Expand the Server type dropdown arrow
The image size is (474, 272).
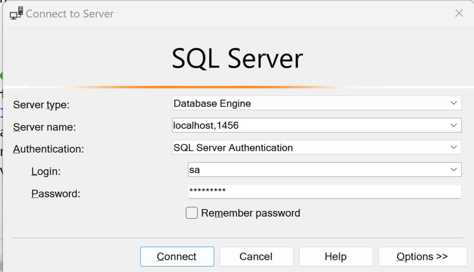[x=454, y=103]
